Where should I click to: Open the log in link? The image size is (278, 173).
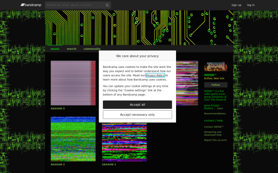click(x=251, y=5)
